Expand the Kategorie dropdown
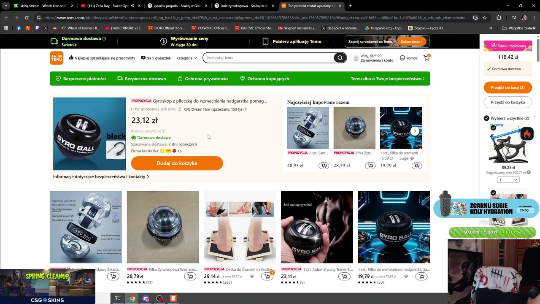Screen dimensions: 540x304 point(186,58)
